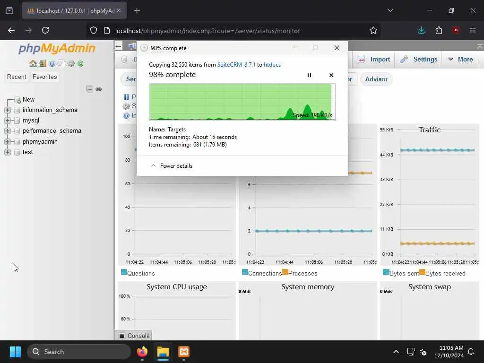Open the Settings tab
484x363 pixels.
point(419,59)
